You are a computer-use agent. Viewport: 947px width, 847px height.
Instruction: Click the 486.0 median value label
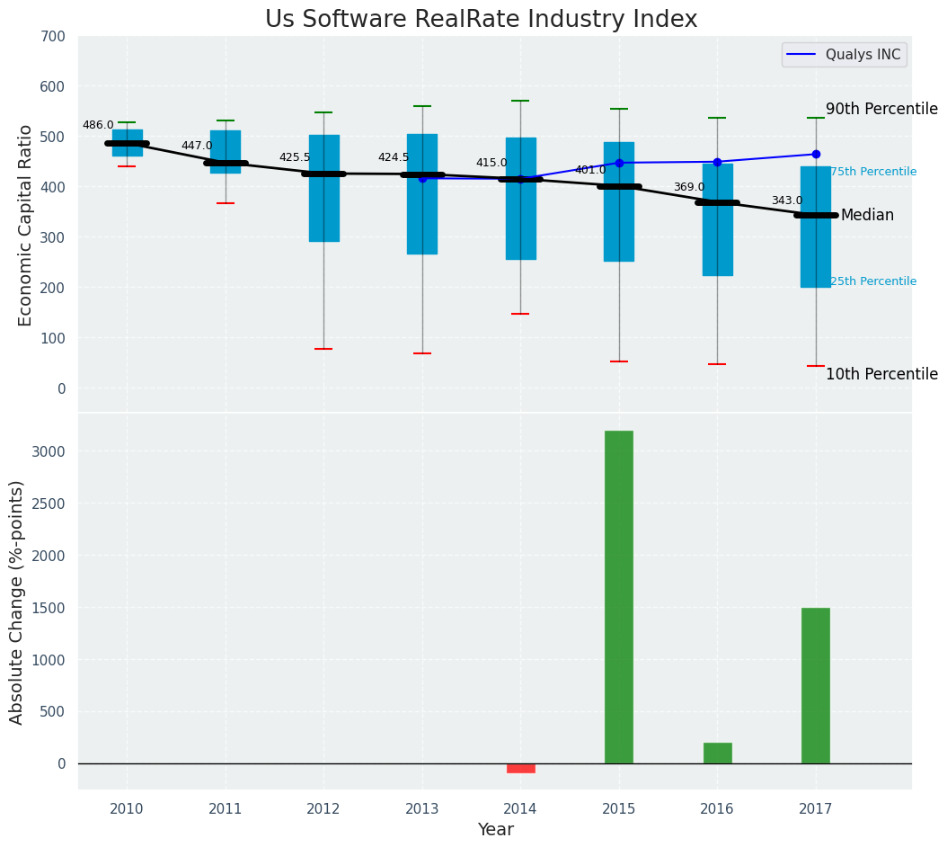tap(98, 125)
